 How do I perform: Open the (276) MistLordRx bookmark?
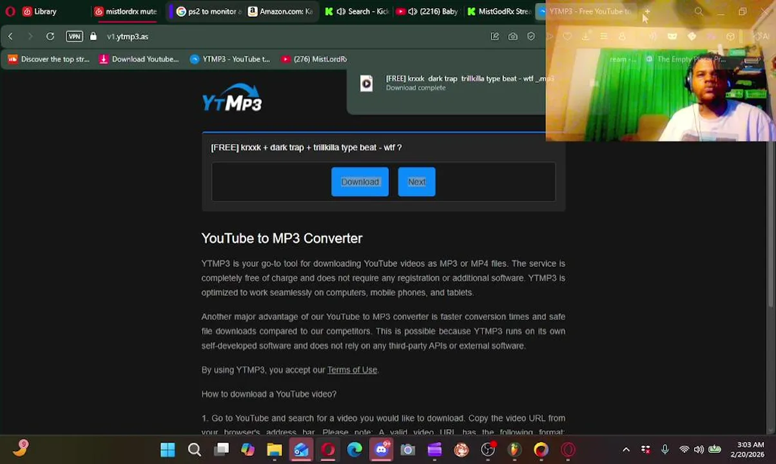coord(314,59)
